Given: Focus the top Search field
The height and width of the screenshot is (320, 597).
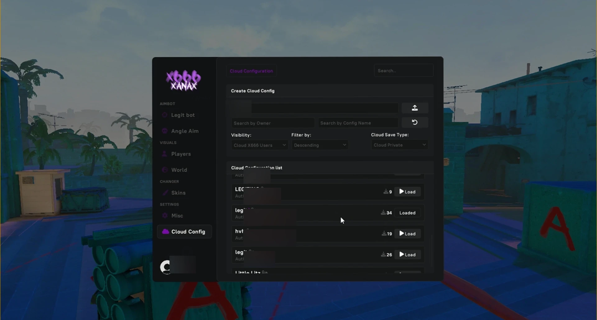Looking at the screenshot, I should click(x=404, y=71).
